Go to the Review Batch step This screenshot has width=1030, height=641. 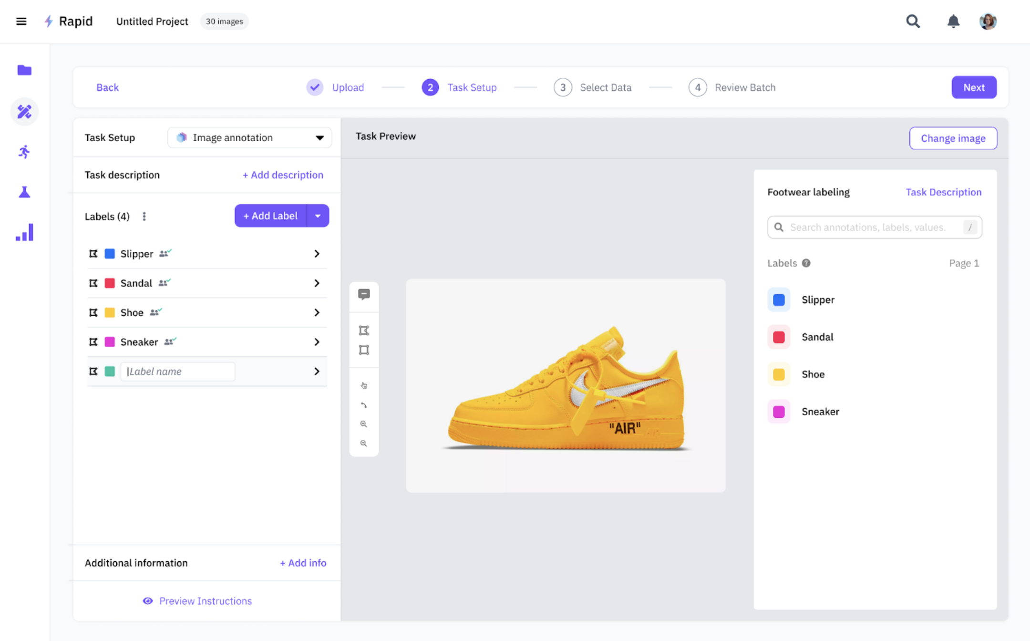click(x=732, y=87)
